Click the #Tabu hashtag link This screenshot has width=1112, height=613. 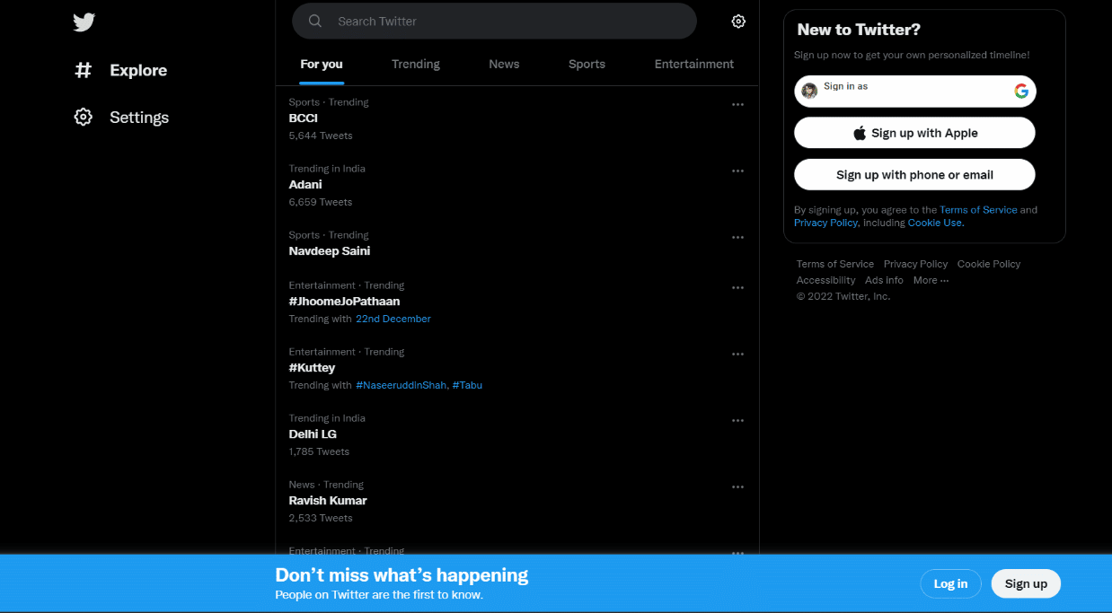pos(467,385)
